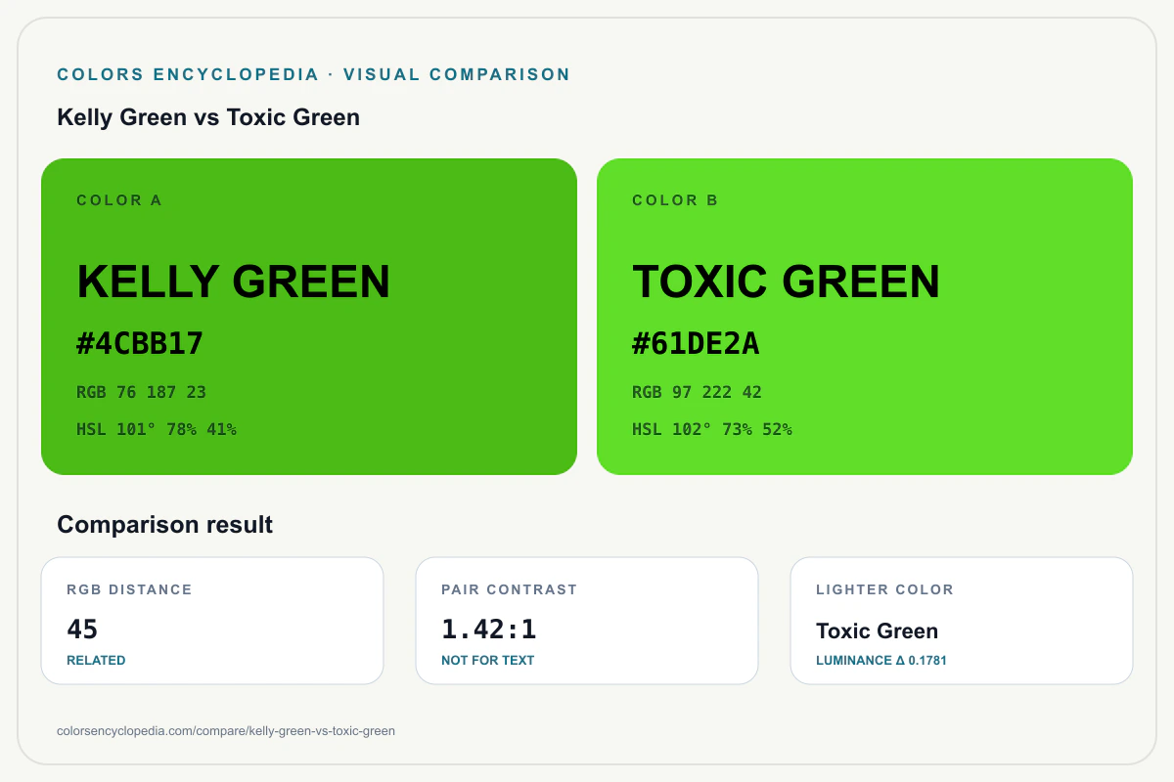
Task: Click the RGB distance value 45
Action: point(82,630)
